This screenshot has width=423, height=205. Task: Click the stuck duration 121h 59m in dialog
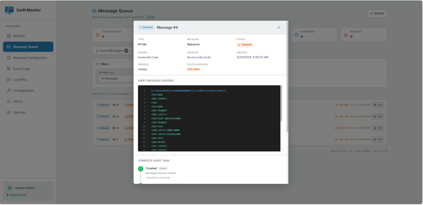click(193, 69)
